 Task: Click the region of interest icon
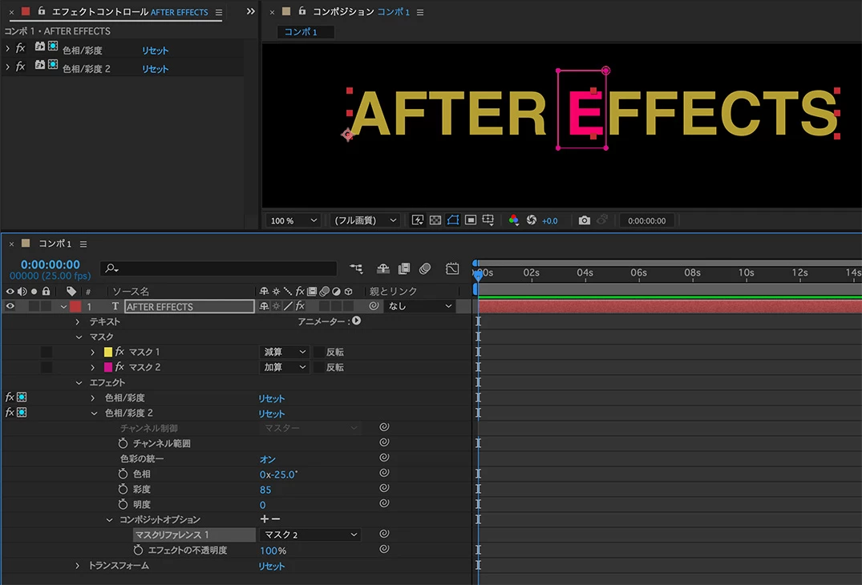471,220
